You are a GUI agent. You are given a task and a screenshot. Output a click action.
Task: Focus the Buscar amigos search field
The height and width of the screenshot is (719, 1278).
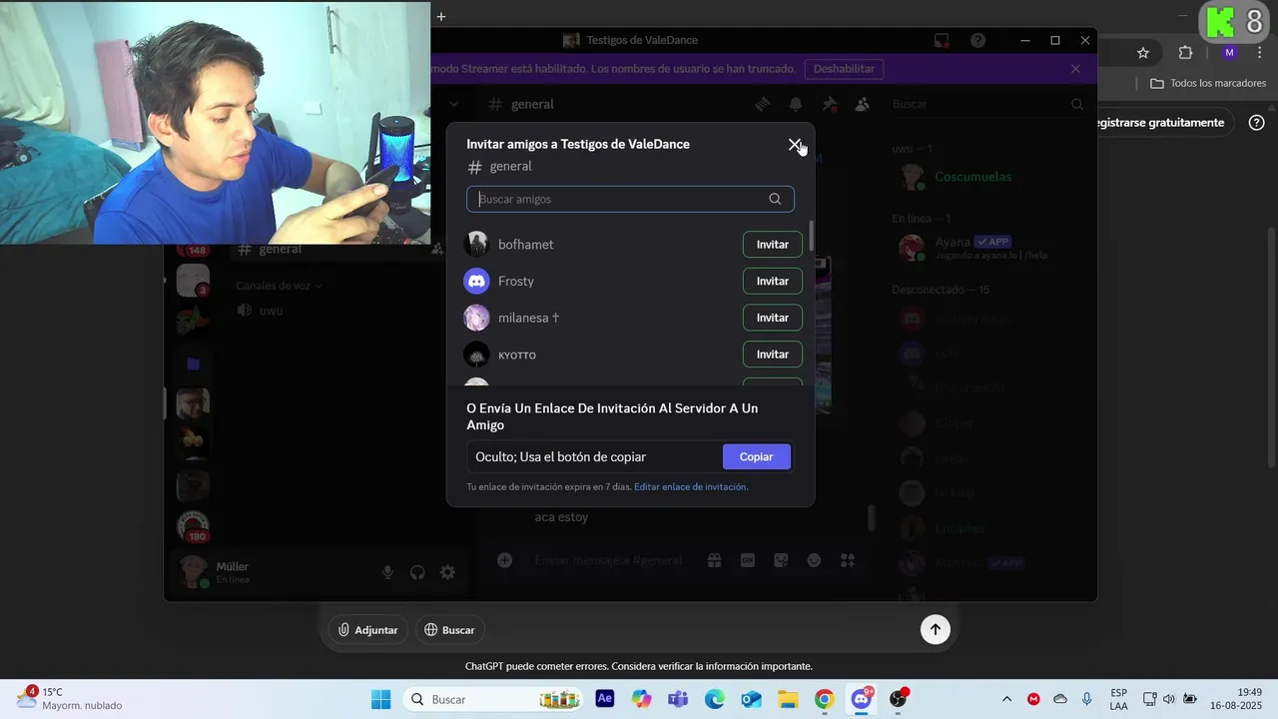[630, 199]
